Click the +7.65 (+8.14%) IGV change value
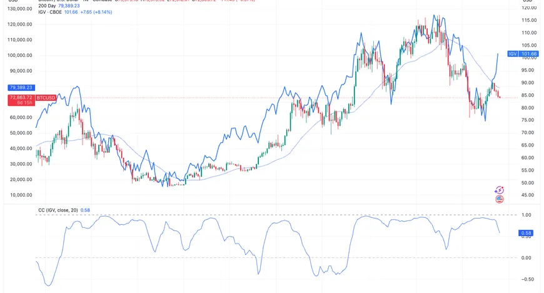This screenshot has height=293, width=544. coord(96,12)
